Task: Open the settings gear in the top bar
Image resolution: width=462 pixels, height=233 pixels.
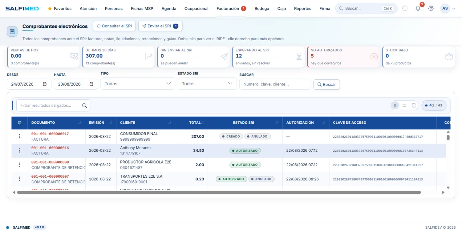Action: pos(431,8)
